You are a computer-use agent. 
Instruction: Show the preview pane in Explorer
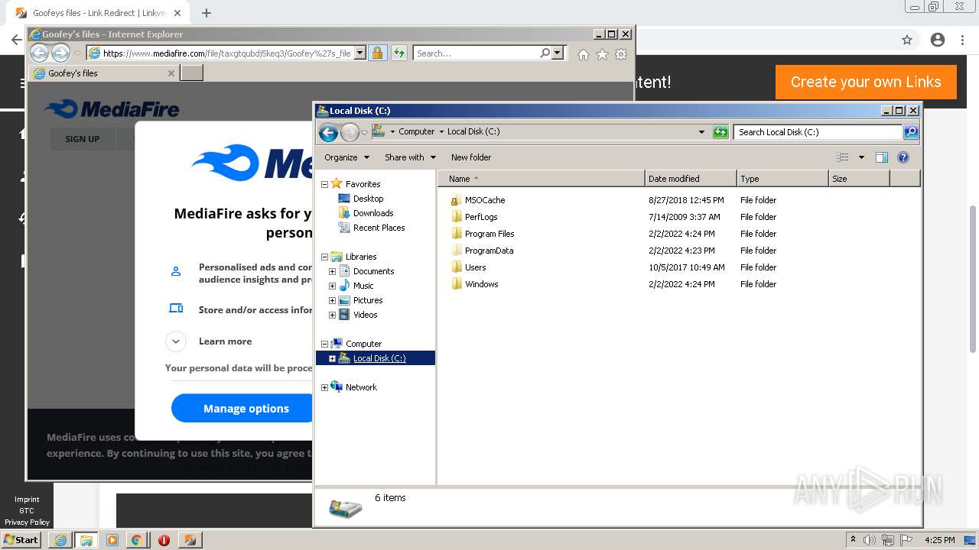(x=882, y=157)
